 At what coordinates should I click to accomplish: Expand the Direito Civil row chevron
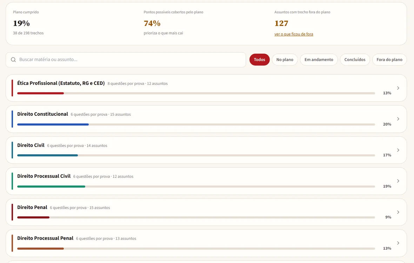[398, 150]
